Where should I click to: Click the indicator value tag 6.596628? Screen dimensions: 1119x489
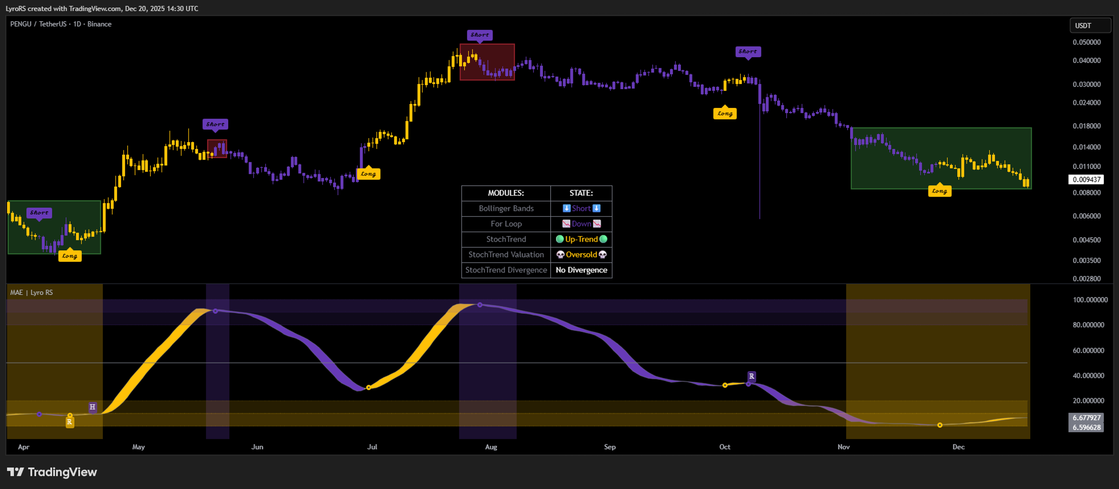coord(1086,427)
